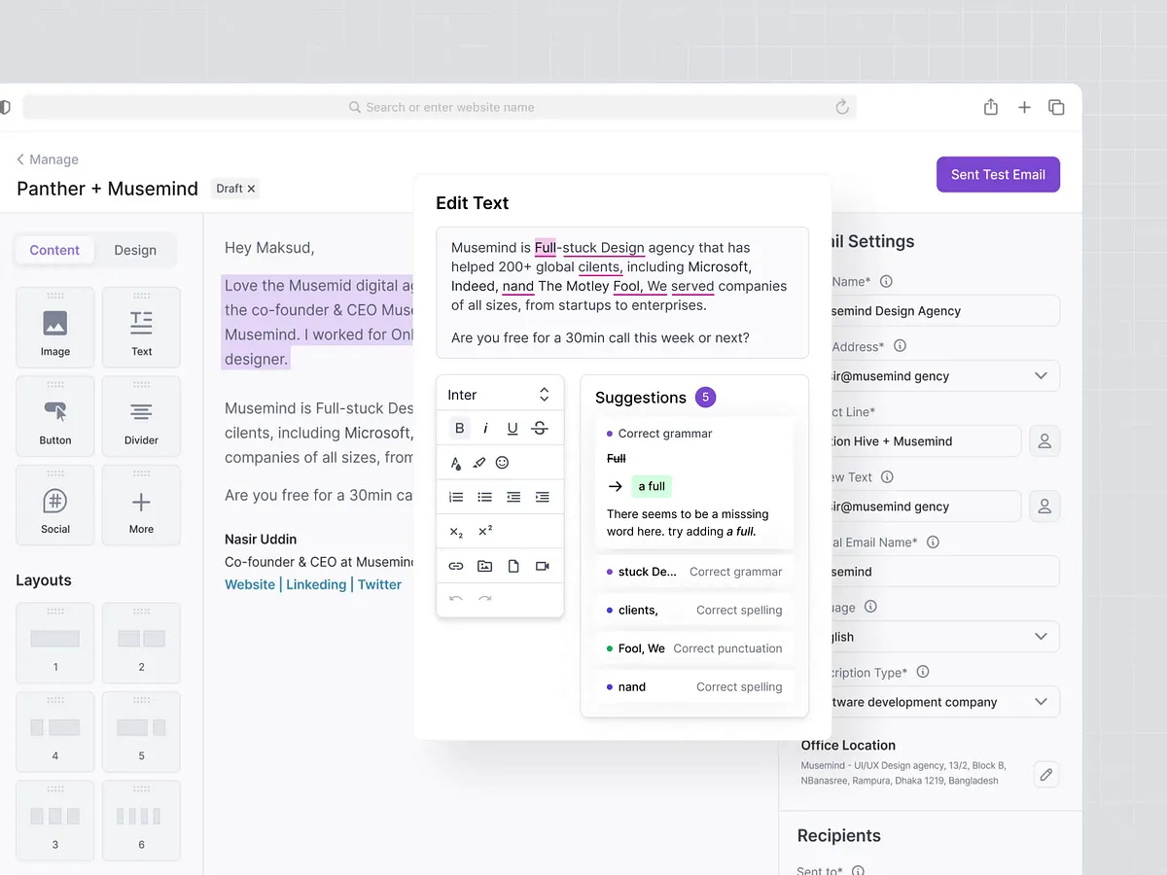The height and width of the screenshot is (875, 1167).
Task: Add a Social content block
Action: [55, 505]
